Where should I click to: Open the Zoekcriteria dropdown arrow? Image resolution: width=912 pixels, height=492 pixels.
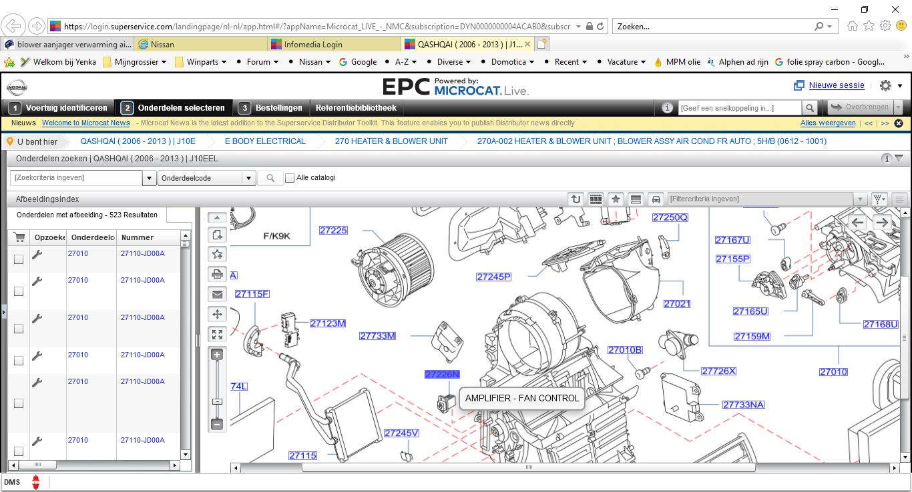coord(150,178)
